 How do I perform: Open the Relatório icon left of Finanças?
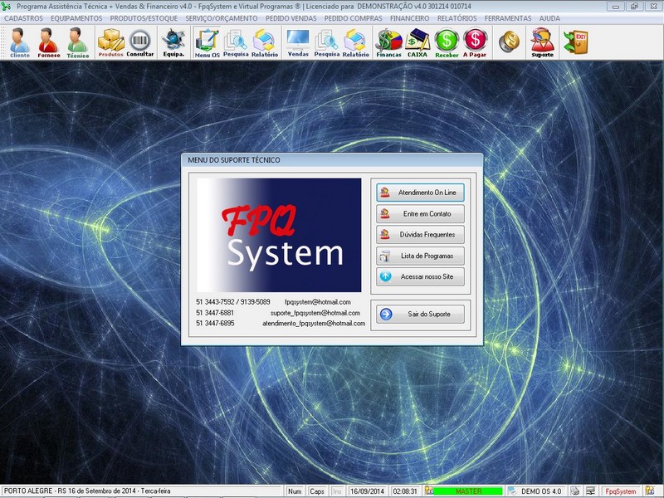[x=355, y=42]
